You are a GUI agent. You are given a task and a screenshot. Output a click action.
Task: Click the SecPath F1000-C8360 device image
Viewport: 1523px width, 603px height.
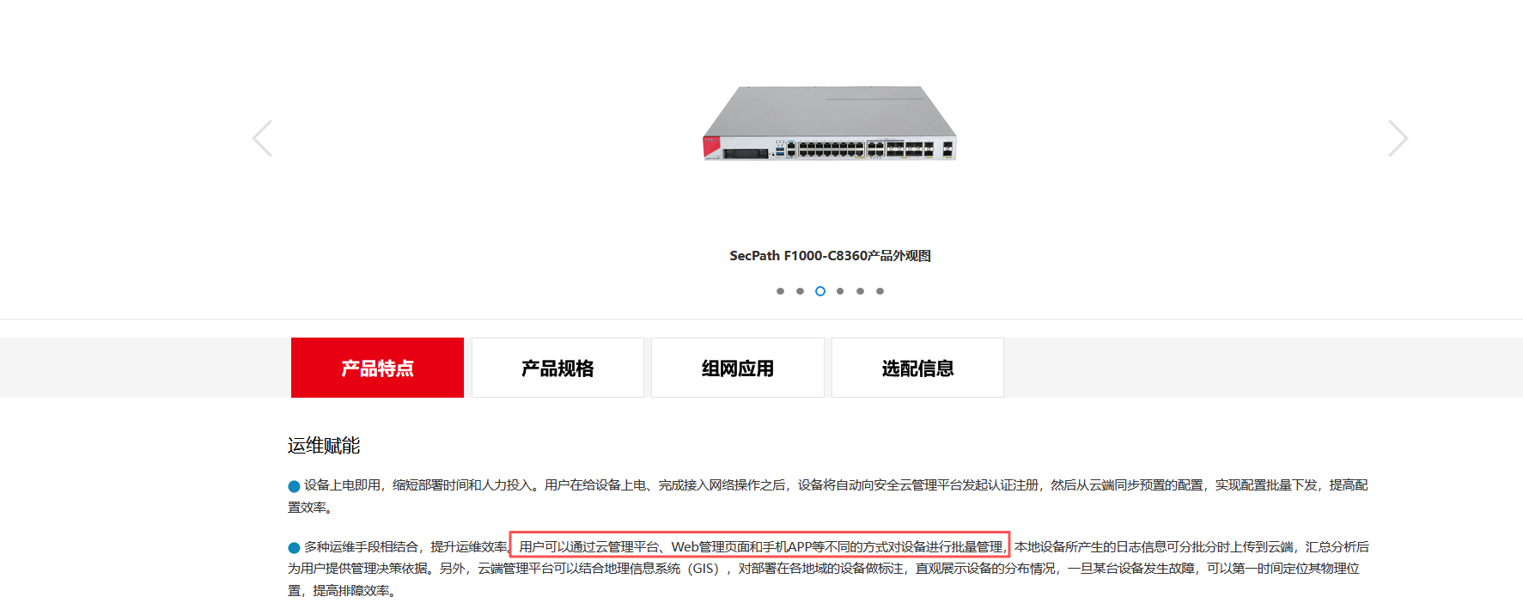point(830,123)
